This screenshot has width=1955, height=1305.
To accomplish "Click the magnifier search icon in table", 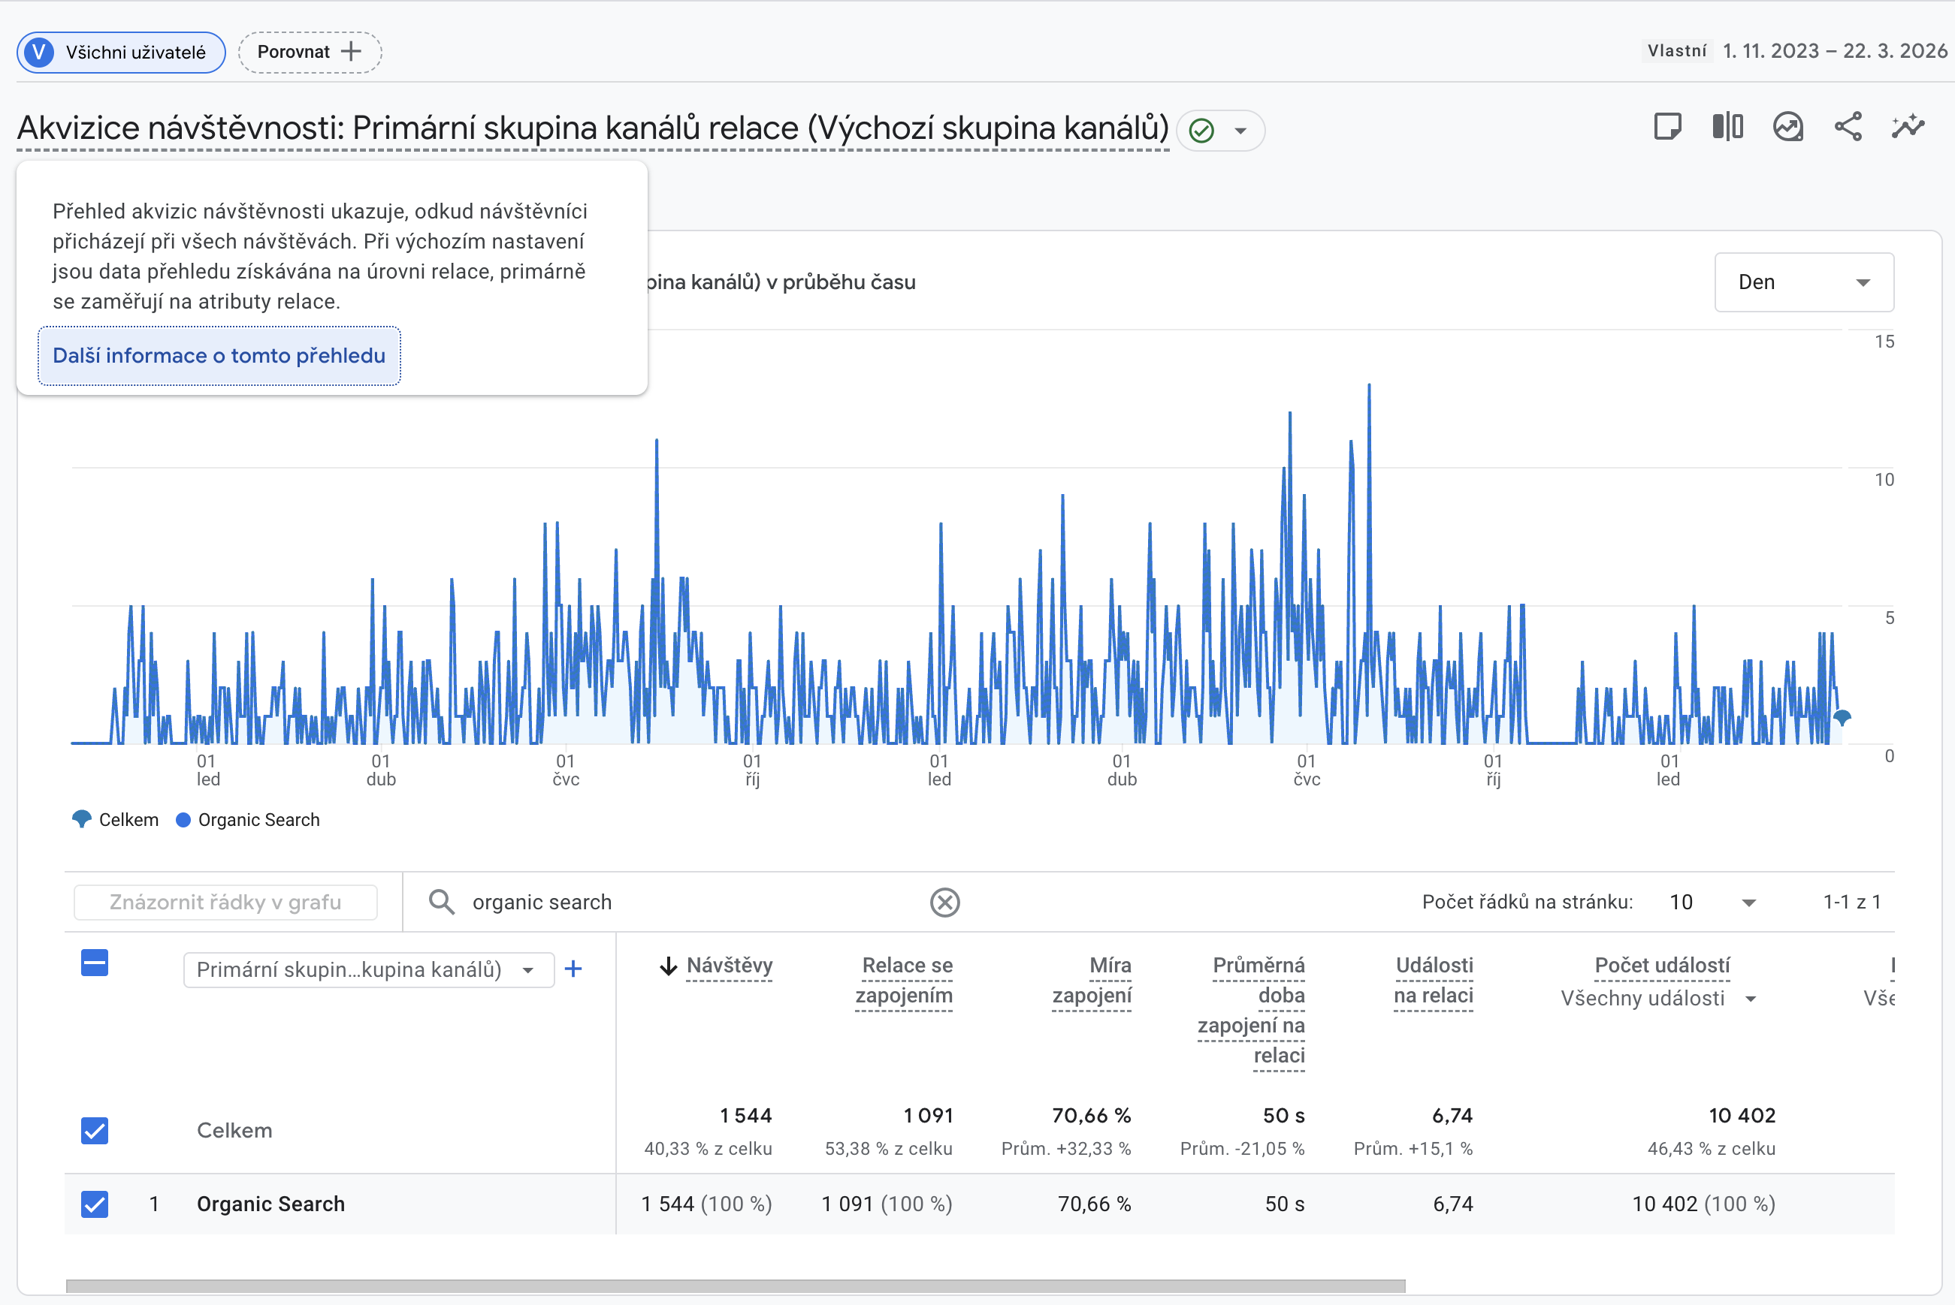I will (x=441, y=903).
